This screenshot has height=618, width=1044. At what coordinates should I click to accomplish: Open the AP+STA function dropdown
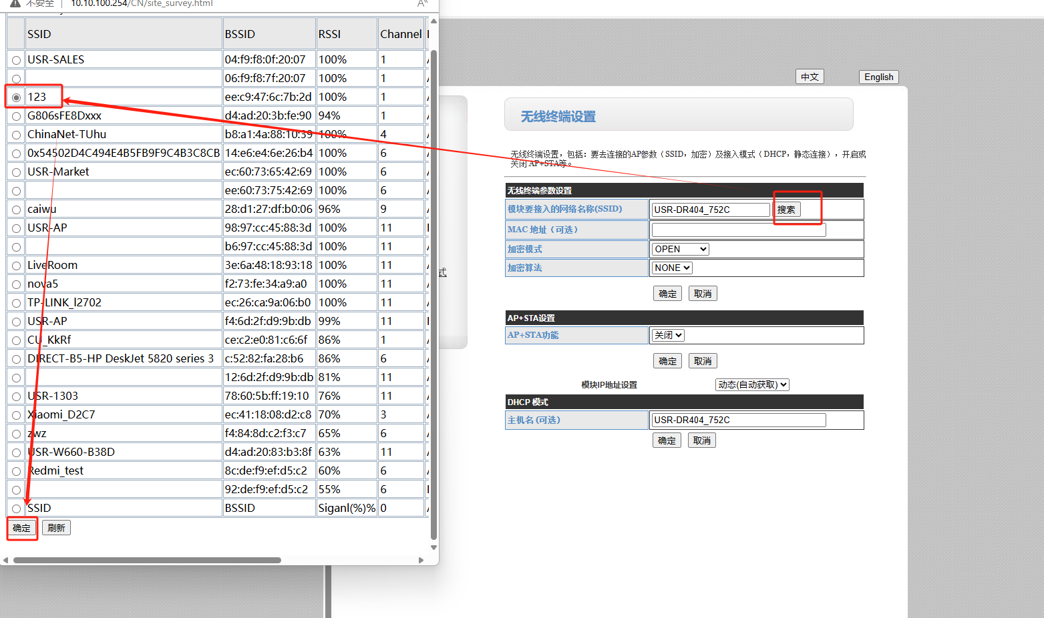pyautogui.click(x=668, y=335)
